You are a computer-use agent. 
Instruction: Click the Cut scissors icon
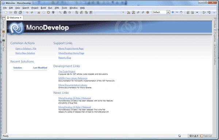[39, 12]
